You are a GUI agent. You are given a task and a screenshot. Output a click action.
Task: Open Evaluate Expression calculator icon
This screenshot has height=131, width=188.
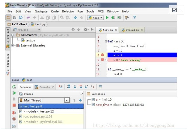pos(100,86)
